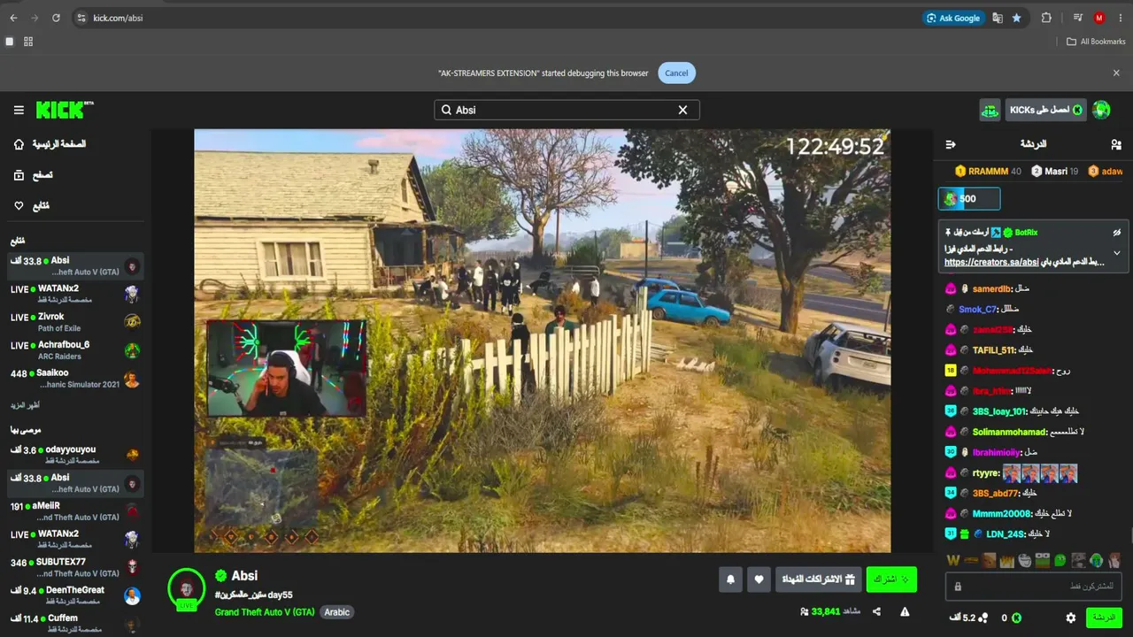The height and width of the screenshot is (637, 1133).
Task: Click the Ask Google button
Action: click(952, 18)
